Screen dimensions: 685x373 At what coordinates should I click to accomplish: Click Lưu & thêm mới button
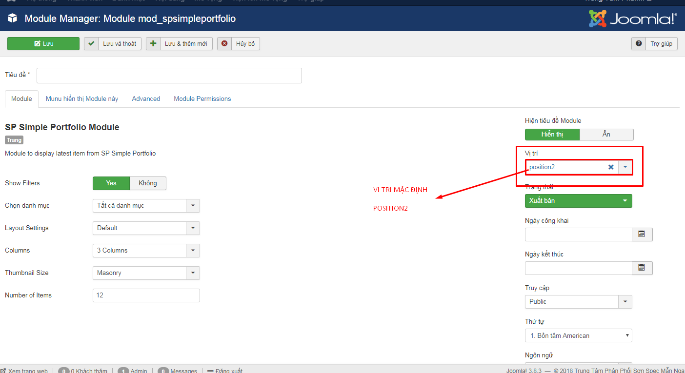(x=179, y=44)
